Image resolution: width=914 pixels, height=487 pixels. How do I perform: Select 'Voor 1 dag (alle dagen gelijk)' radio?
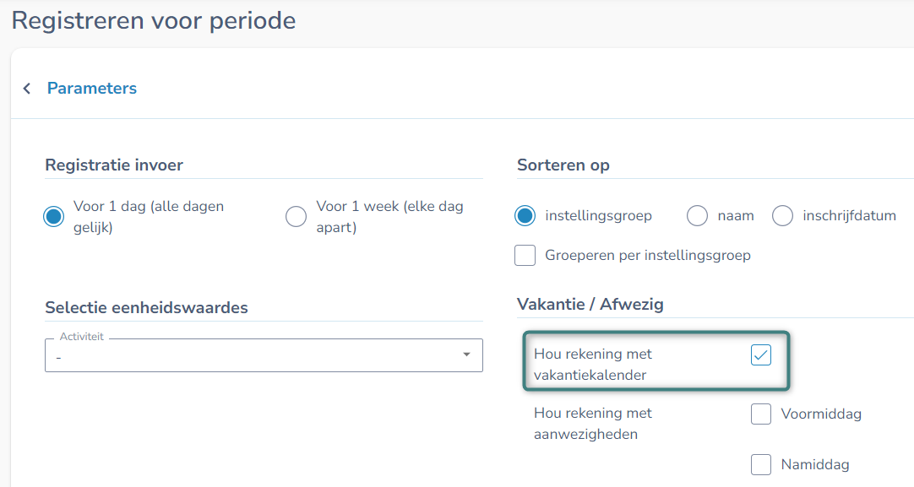click(x=54, y=217)
